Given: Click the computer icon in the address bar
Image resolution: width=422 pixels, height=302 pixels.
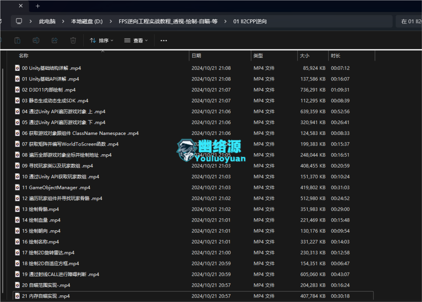Looking at the screenshot, I should (19, 21).
